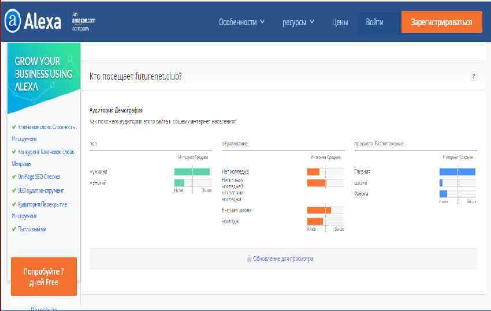Open Ключевое слово Сложность Инструмент link

[x=43, y=133]
